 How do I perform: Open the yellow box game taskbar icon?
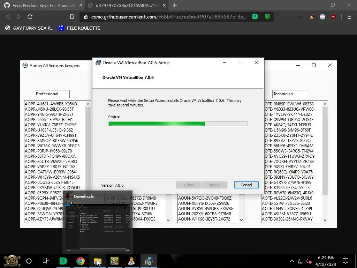click(114, 261)
